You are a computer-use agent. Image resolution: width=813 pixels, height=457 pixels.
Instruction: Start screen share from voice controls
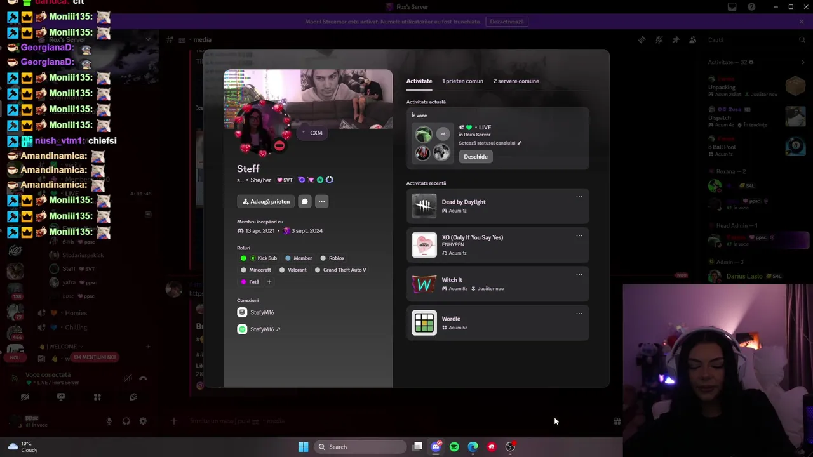[x=61, y=397]
